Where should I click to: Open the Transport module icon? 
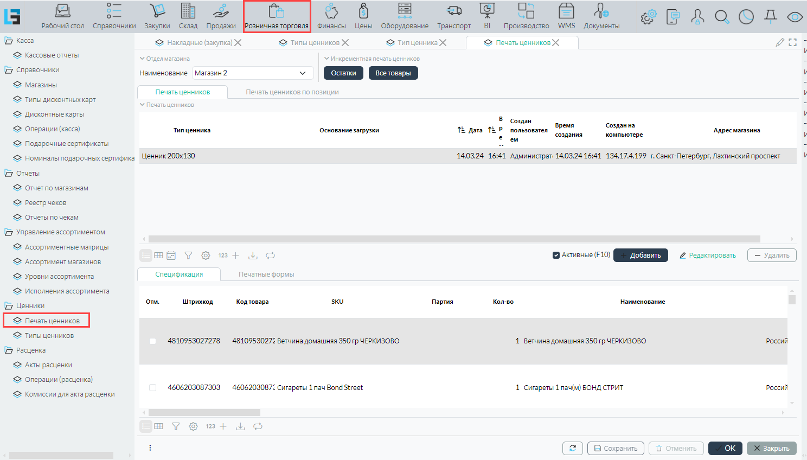454,16
